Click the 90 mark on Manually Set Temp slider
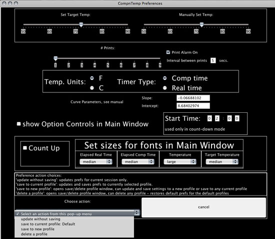Viewport: 275px width, 239px height. click(x=248, y=31)
